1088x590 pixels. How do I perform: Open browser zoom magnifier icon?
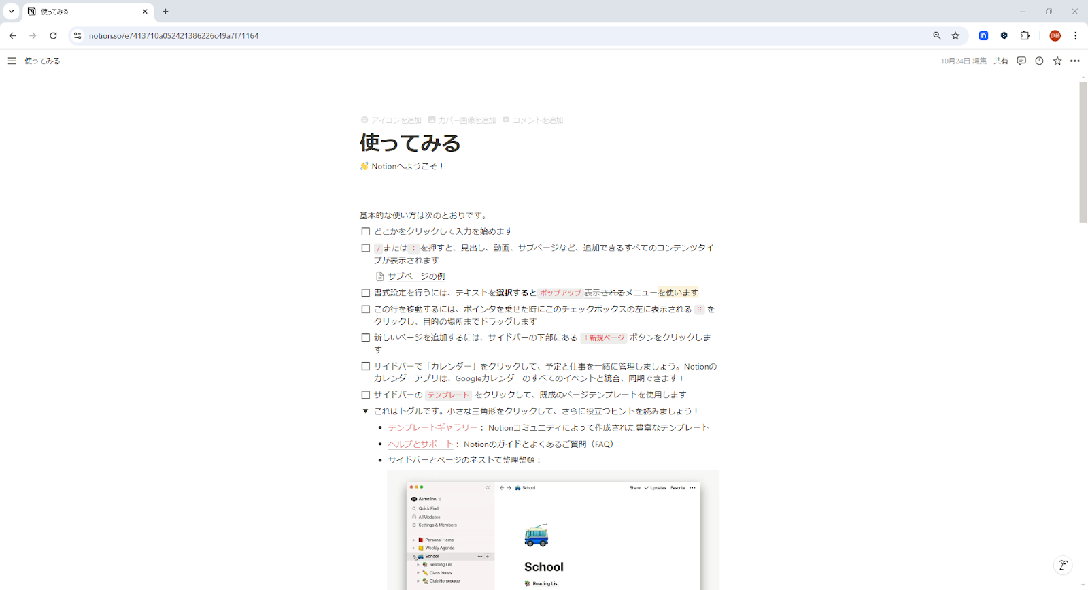(937, 35)
